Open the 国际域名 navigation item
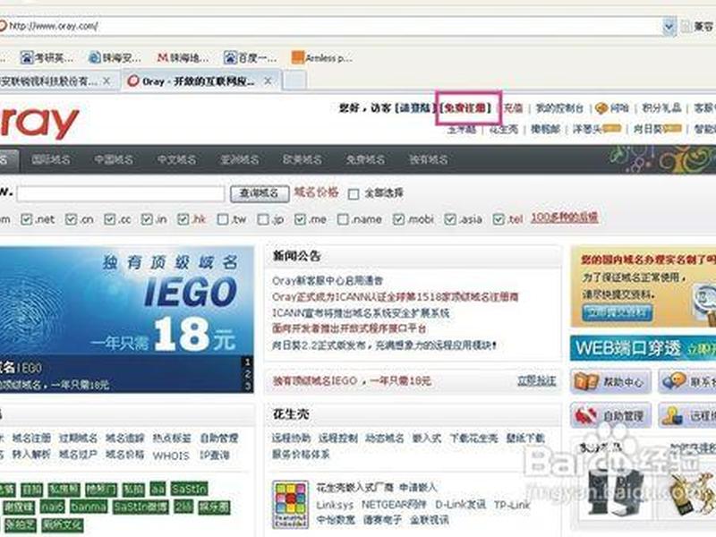The width and height of the screenshot is (716, 537). click(x=51, y=159)
